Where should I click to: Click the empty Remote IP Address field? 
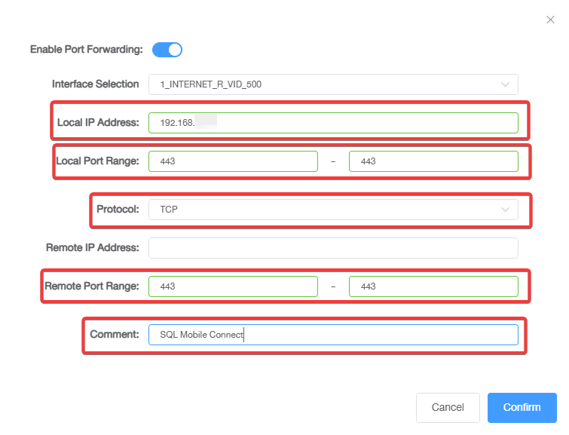333,248
